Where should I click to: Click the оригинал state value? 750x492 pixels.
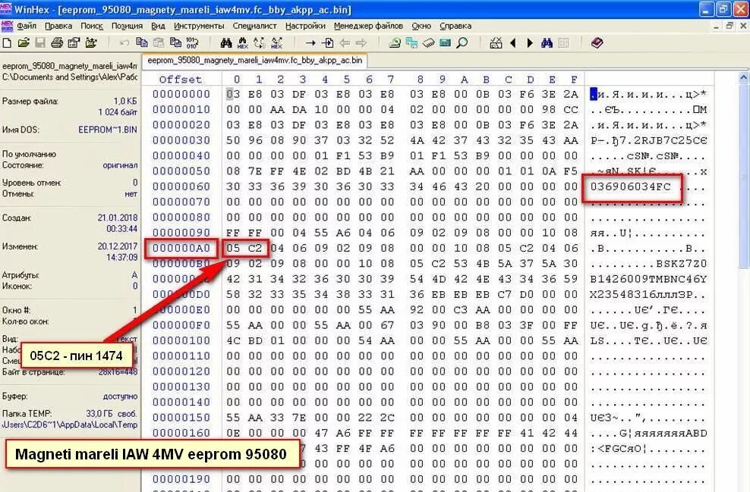point(120,165)
